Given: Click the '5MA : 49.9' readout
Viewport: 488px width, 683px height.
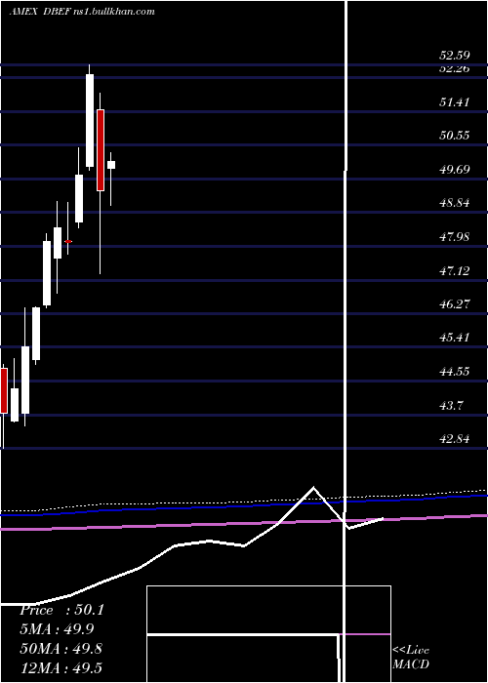Looking at the screenshot, I should [x=57, y=629].
